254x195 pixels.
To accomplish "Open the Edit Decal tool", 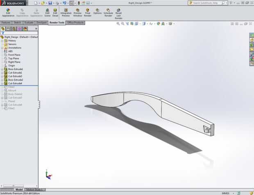I will coord(55,13).
